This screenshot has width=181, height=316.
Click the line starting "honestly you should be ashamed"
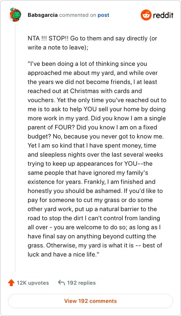click(95, 191)
